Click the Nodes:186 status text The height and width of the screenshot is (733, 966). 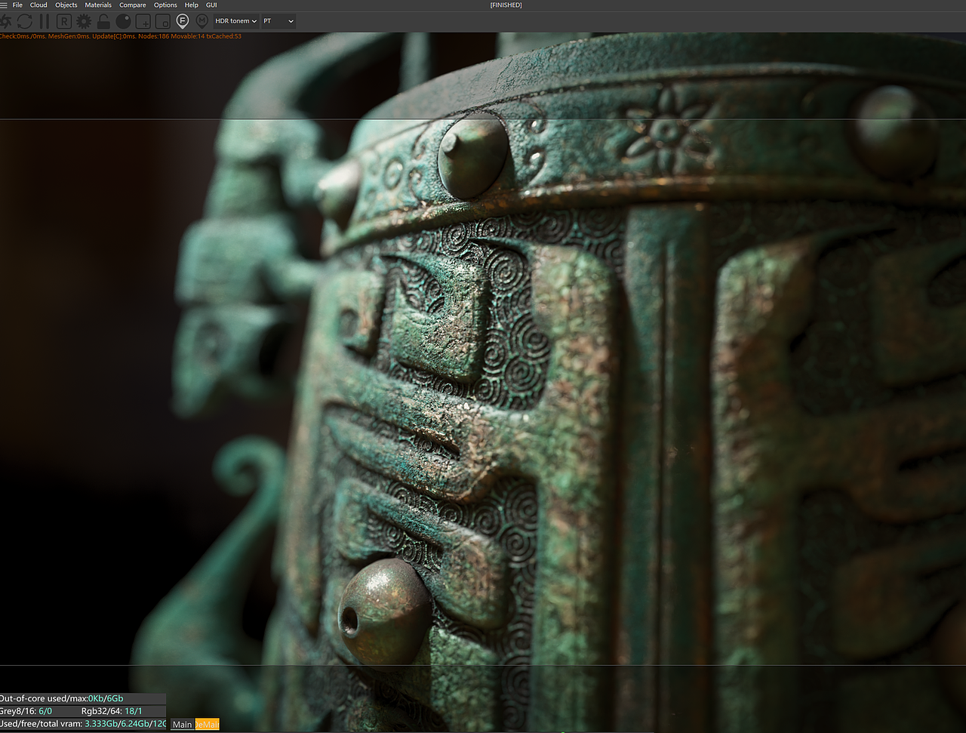click(154, 36)
